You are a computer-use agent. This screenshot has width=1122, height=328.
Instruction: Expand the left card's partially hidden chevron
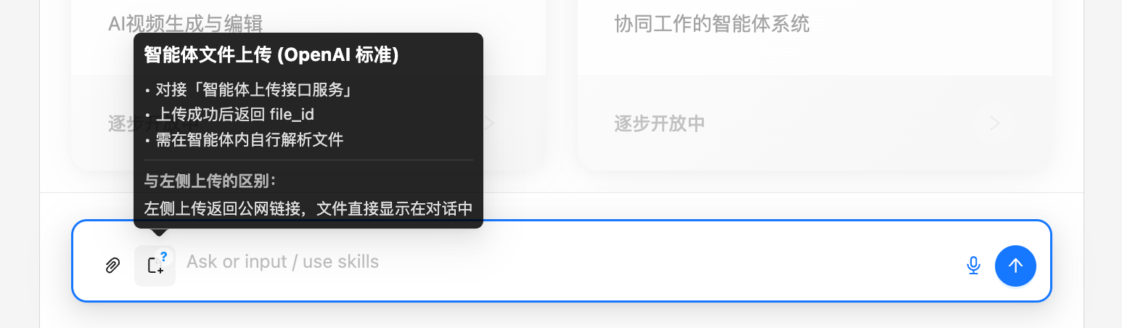490,123
